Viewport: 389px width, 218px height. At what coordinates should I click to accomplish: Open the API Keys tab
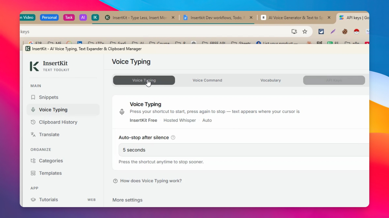coord(334,80)
